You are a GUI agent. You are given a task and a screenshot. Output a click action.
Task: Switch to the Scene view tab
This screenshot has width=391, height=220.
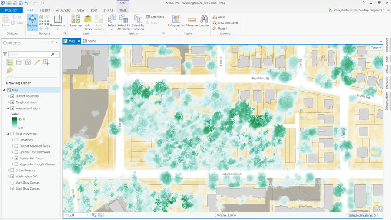(89, 41)
